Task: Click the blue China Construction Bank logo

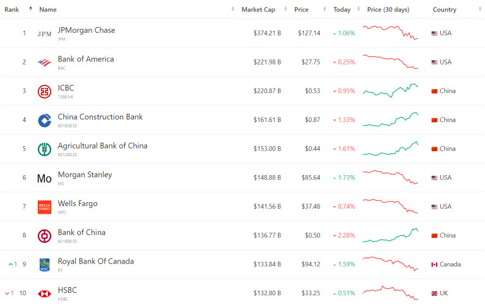Action: coord(44,120)
